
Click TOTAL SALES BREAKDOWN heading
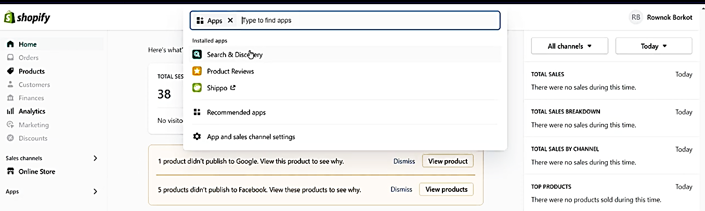point(566,111)
